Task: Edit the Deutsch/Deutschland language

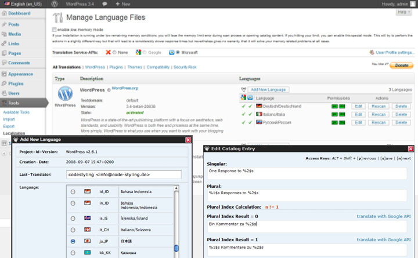Action: coord(359,106)
